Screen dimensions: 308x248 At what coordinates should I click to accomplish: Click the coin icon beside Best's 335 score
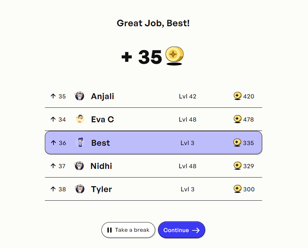pyautogui.click(x=237, y=143)
